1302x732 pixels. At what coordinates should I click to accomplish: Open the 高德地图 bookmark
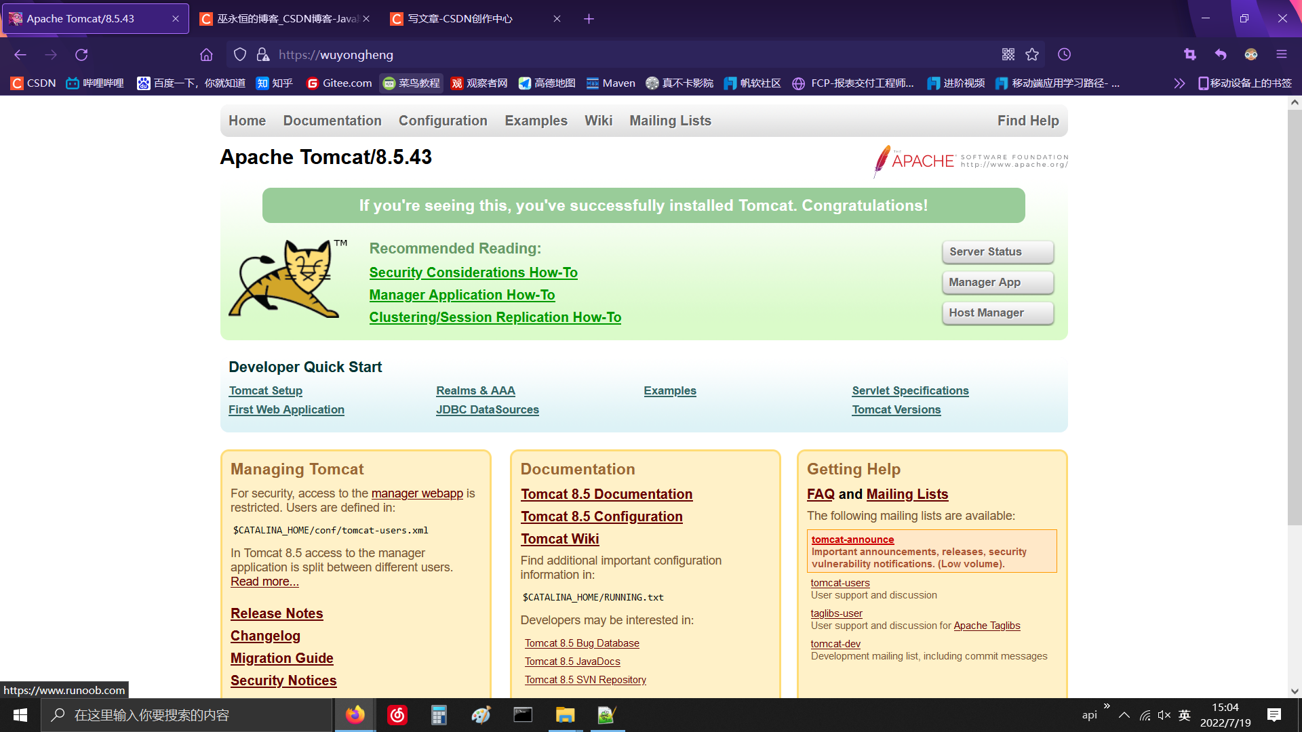point(547,83)
